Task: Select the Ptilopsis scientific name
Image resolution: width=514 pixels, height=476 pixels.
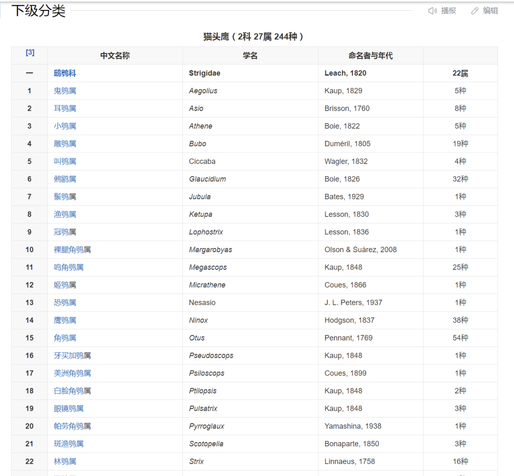Action: (203, 391)
